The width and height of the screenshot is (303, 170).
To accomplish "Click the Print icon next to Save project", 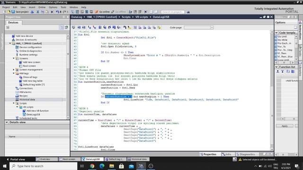I will (x=32, y=12).
